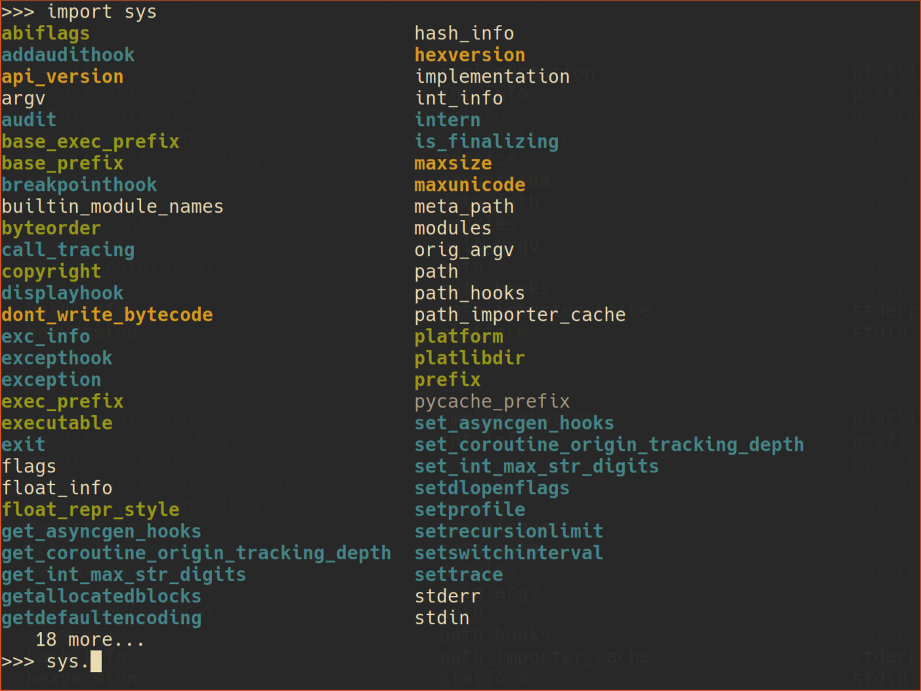Click the settrace completion
The width and height of the screenshot is (921, 691).
point(458,575)
